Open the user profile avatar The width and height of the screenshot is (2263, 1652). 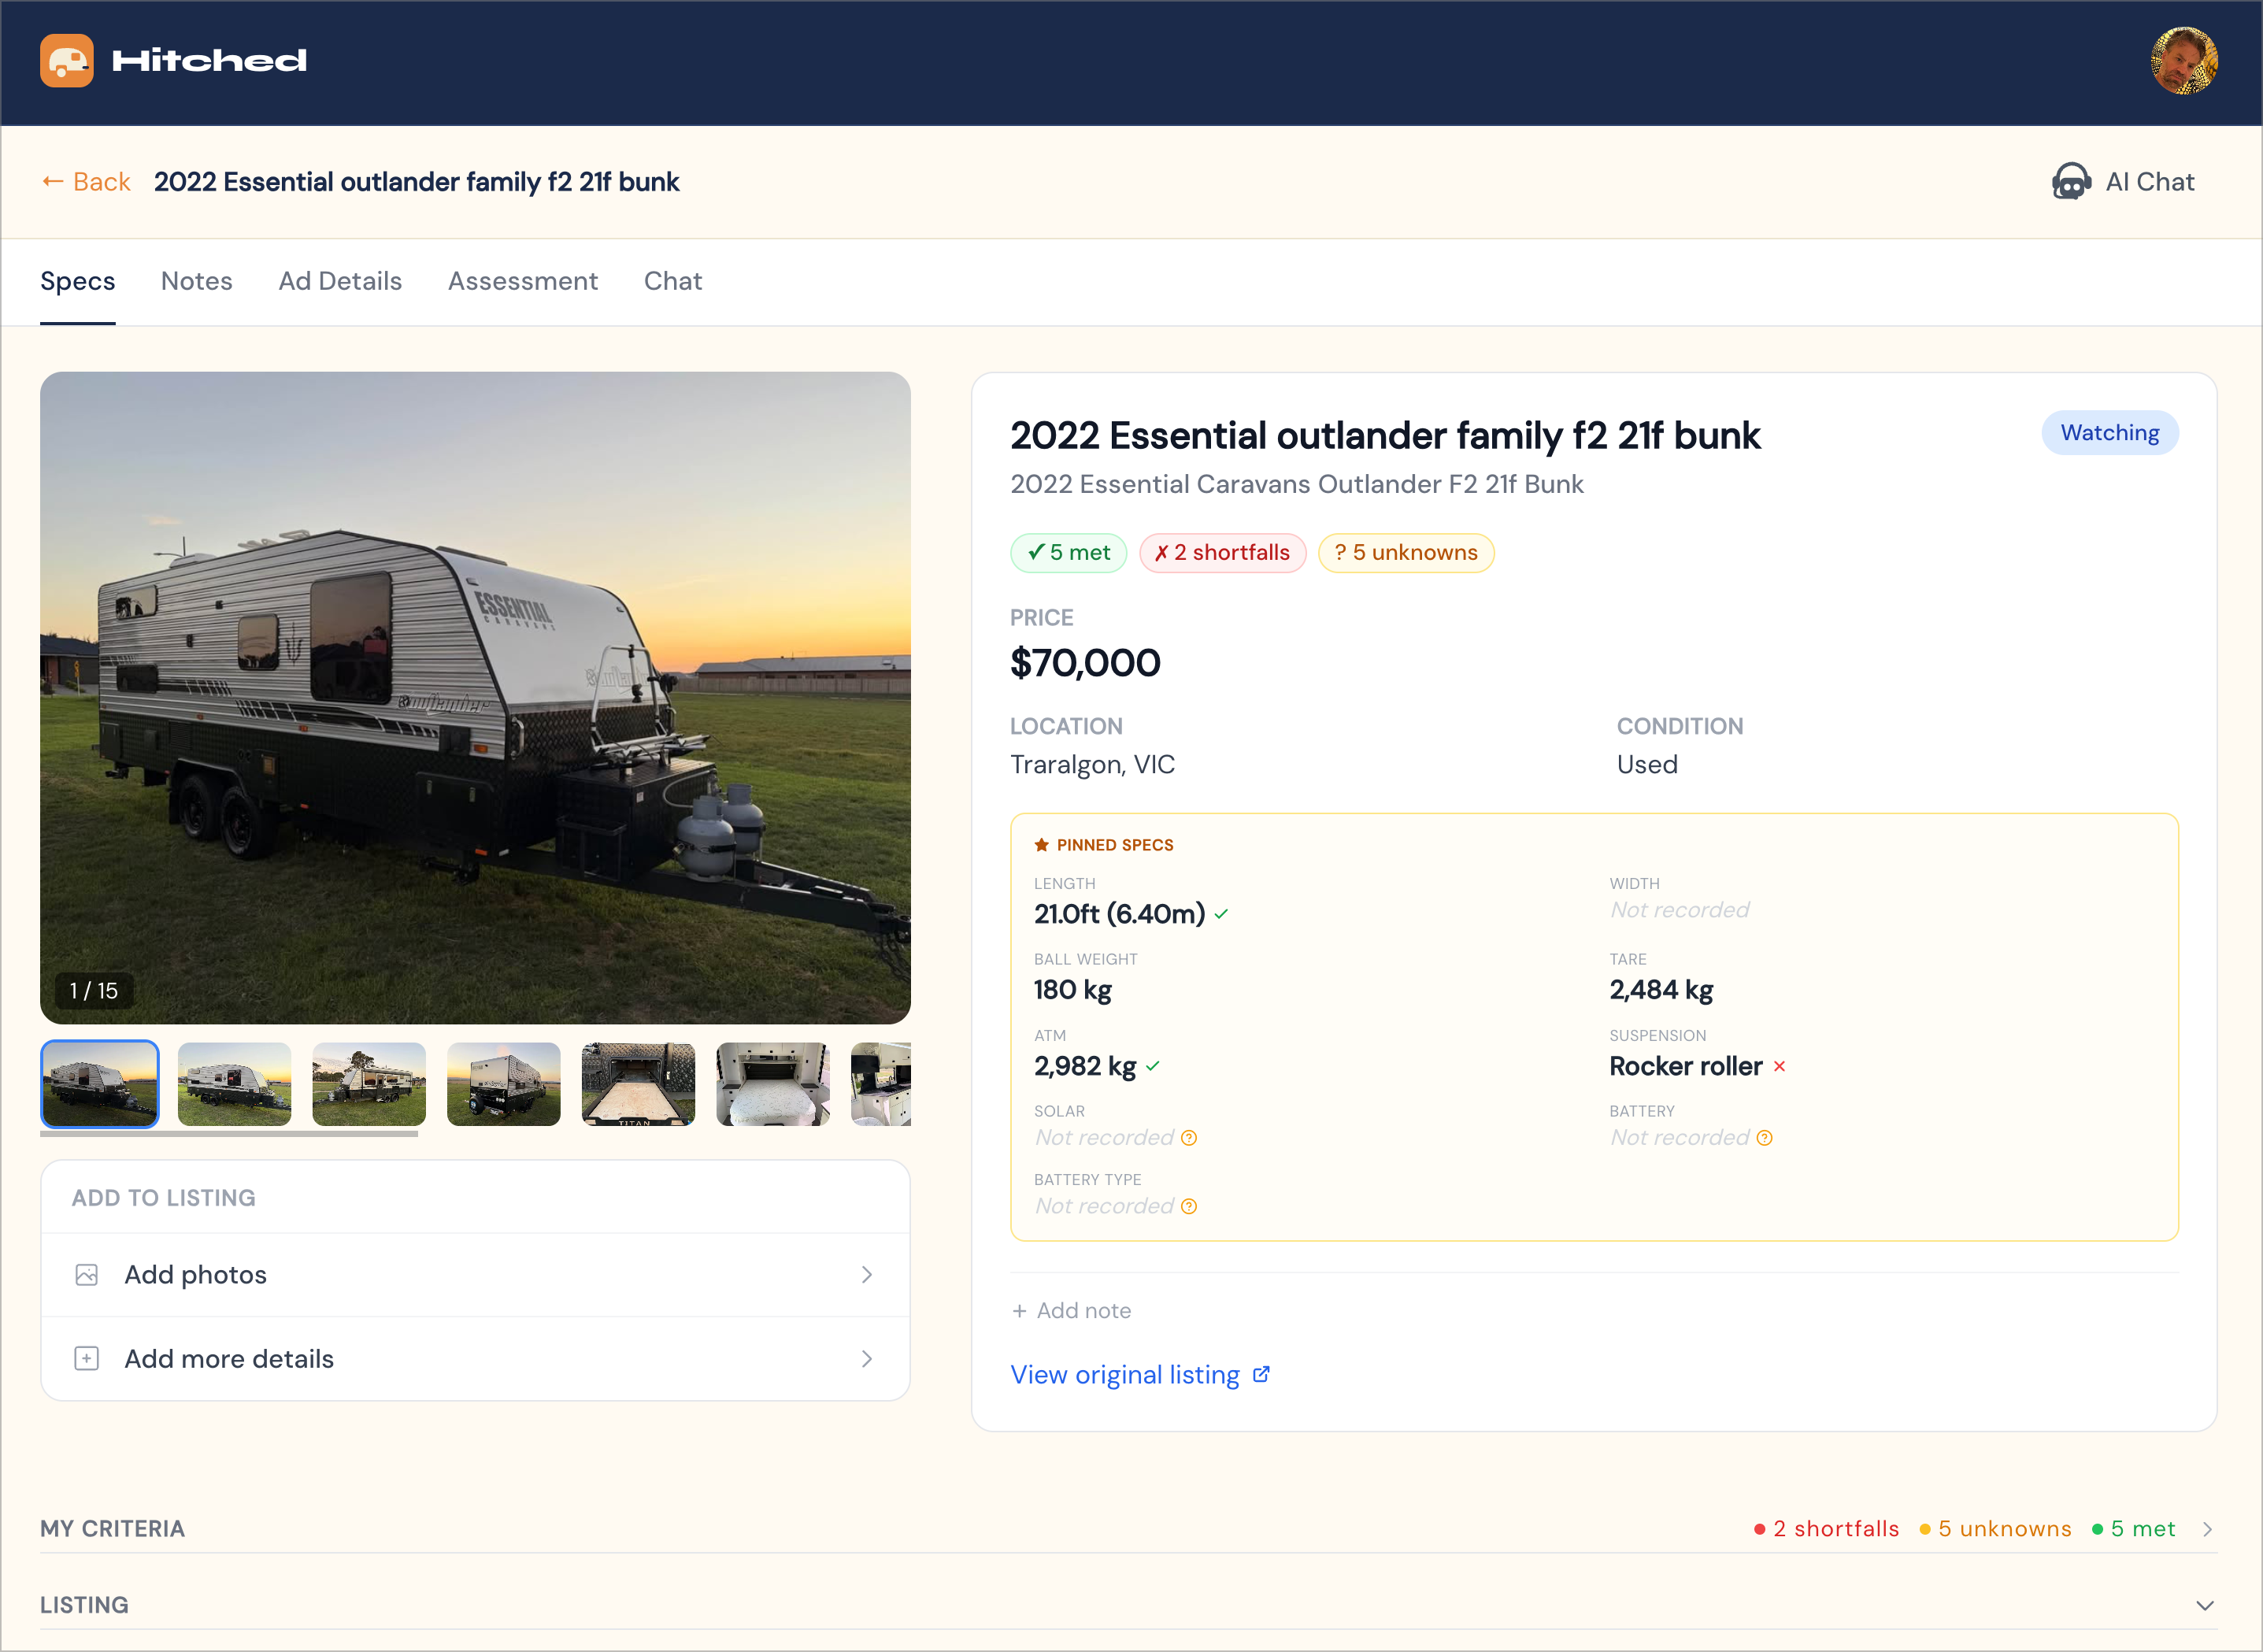click(x=2184, y=61)
